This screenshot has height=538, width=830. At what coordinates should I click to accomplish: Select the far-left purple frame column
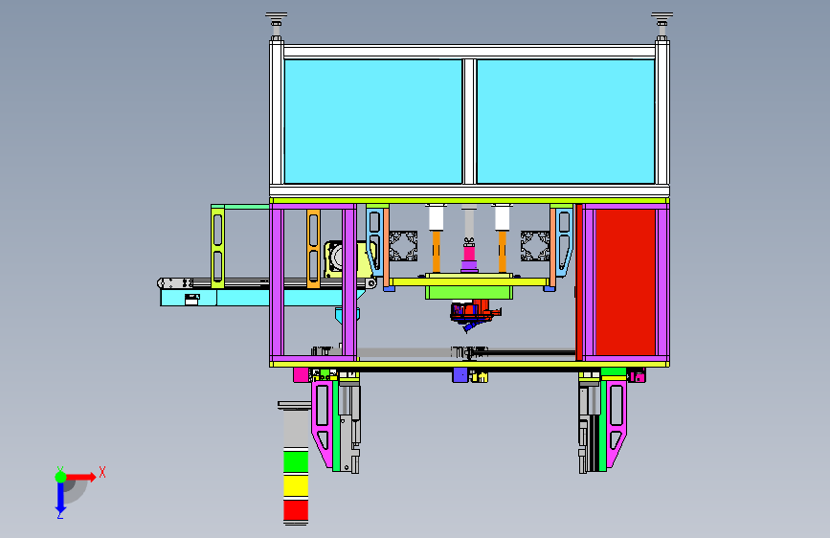pyautogui.click(x=277, y=282)
